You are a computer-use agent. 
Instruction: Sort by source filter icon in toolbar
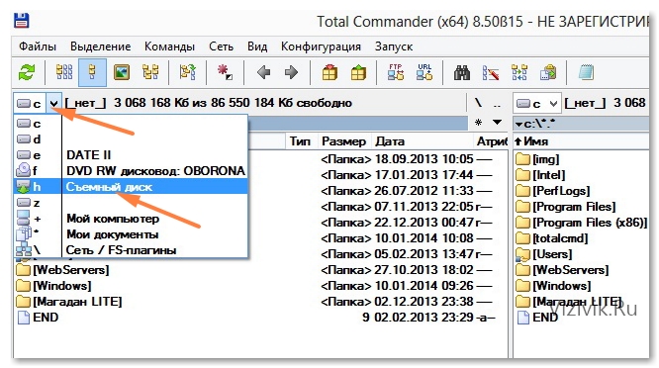tap(187, 72)
